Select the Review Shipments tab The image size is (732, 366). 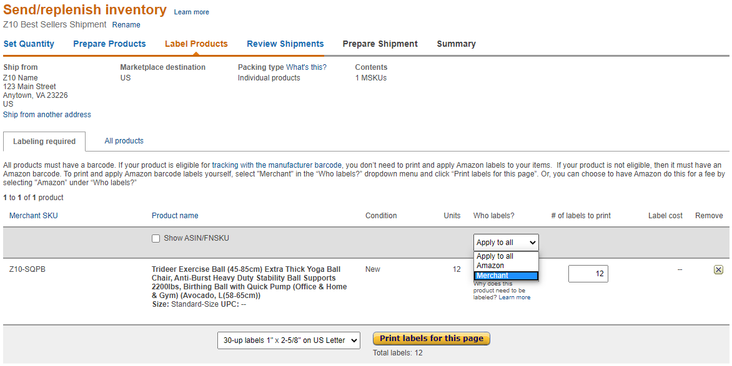(285, 44)
